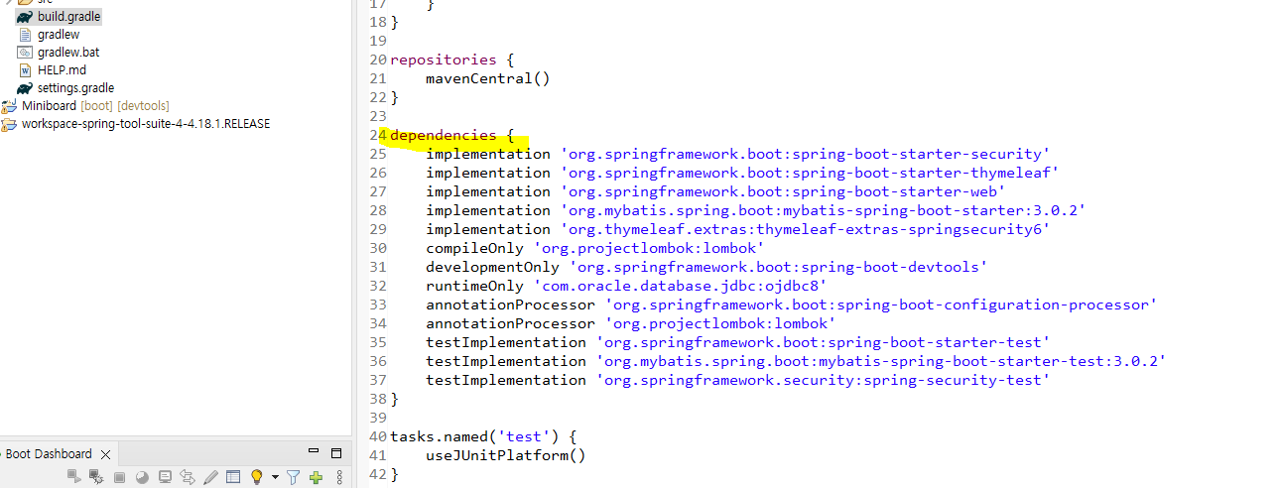Select the Miniboard project
This screenshot has width=1283, height=488.
coord(49,106)
